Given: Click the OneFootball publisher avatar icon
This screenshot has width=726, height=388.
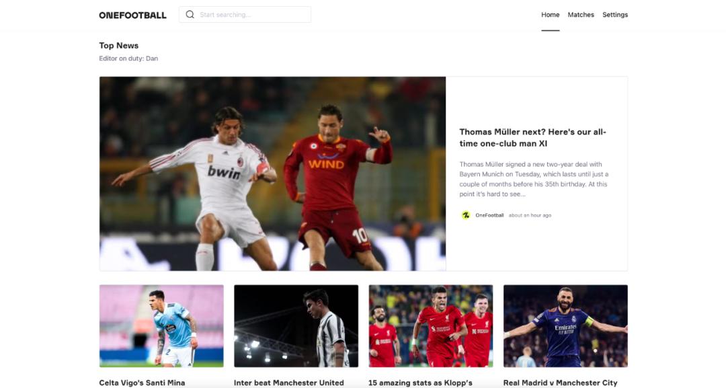Looking at the screenshot, I should tap(466, 215).
